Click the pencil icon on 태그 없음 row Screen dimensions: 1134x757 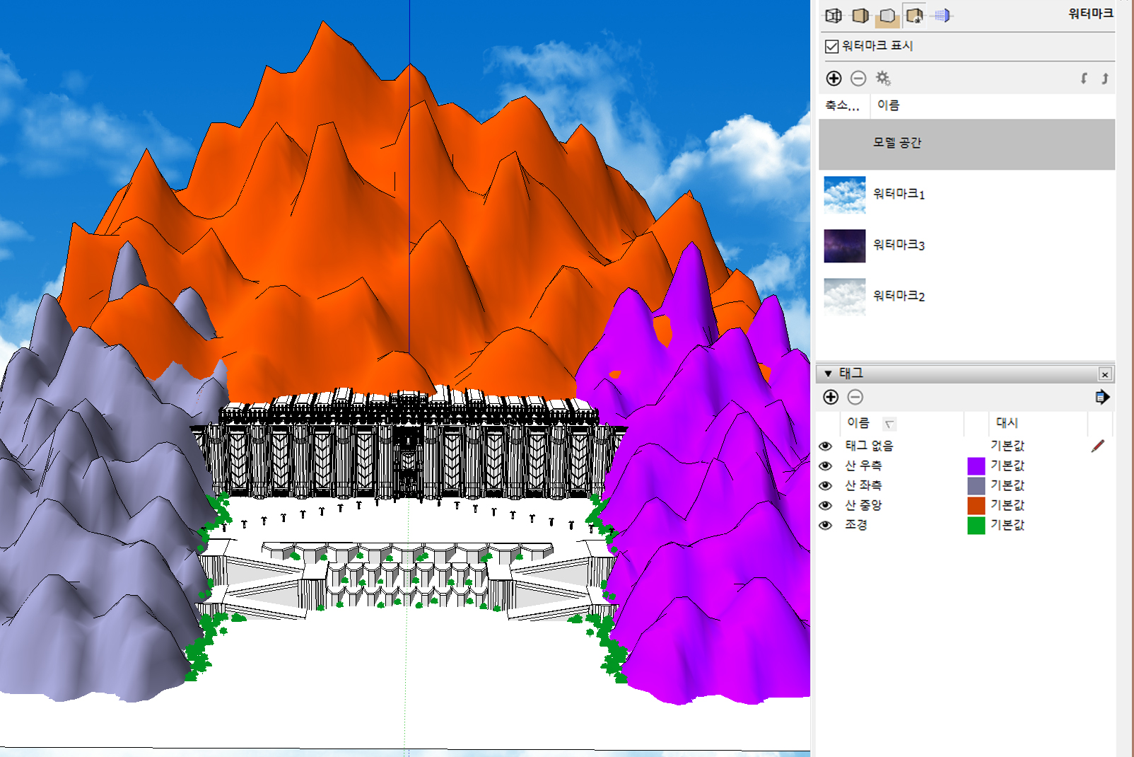click(1097, 446)
